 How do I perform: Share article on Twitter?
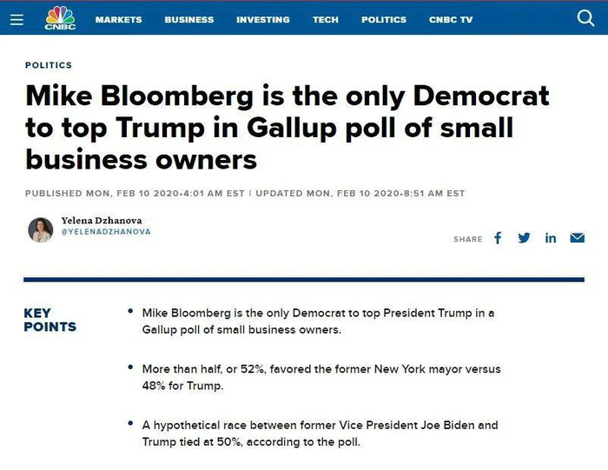524,238
